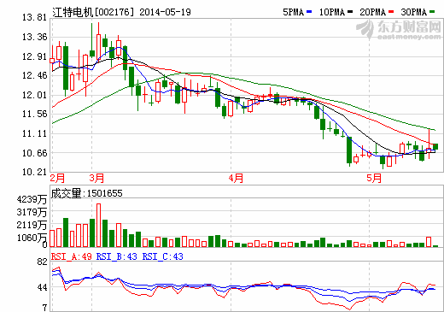The height and width of the screenshot is (312, 444).
Task: Click the stock title 江特电机[002176]
Action: pyautogui.click(x=93, y=12)
